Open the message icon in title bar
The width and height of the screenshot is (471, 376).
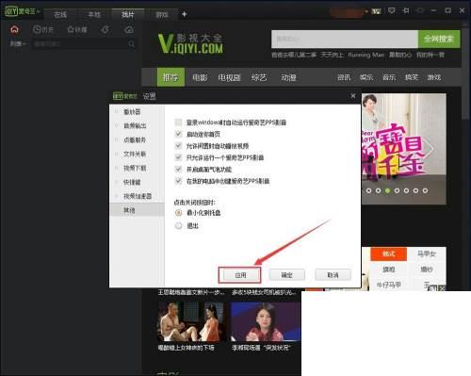(391, 10)
